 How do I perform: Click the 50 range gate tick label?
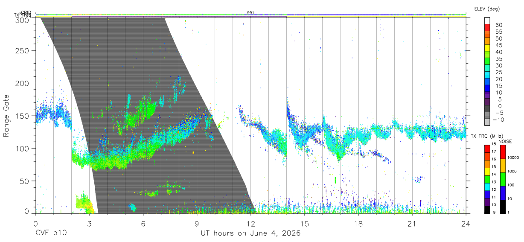25,181
